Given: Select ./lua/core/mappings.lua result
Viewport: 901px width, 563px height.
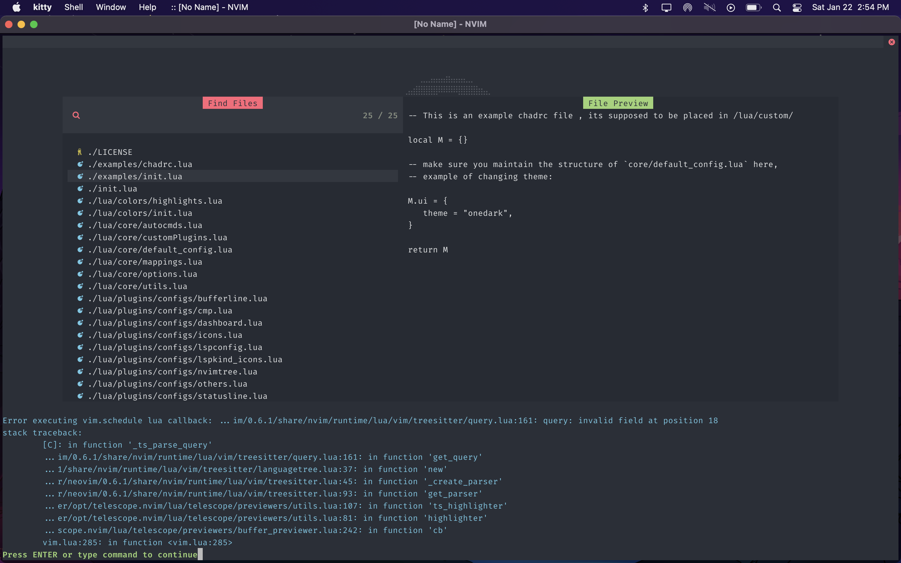Looking at the screenshot, I should (x=232, y=262).
